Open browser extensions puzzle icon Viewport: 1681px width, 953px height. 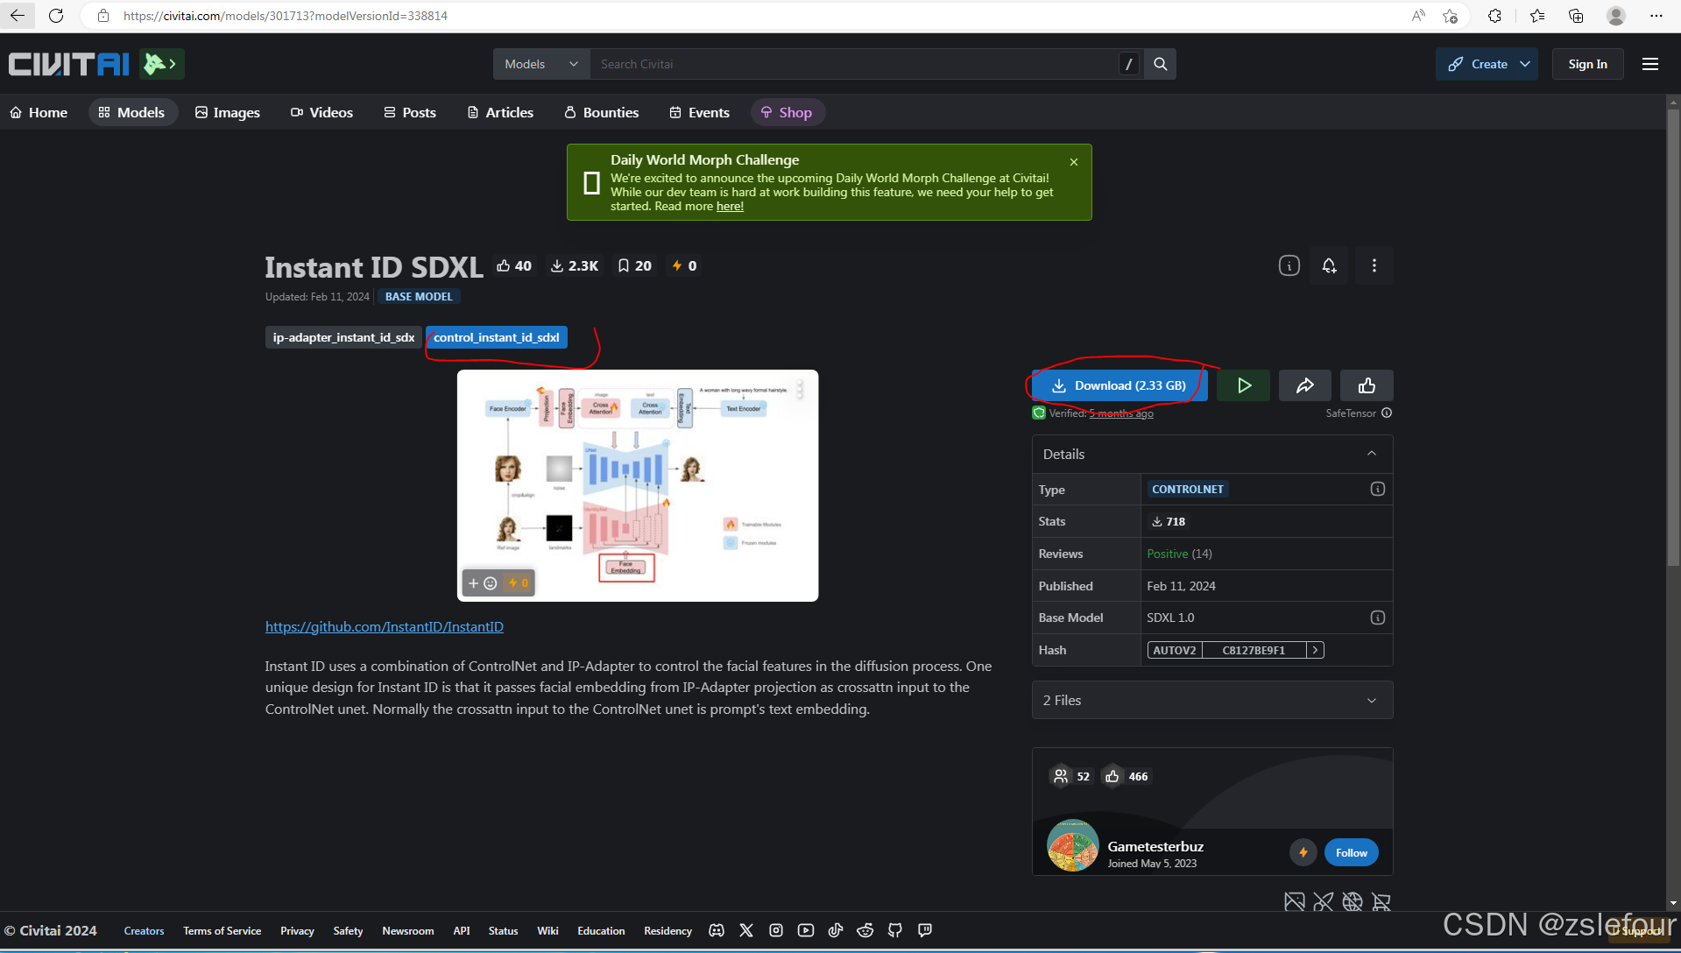coord(1494,16)
